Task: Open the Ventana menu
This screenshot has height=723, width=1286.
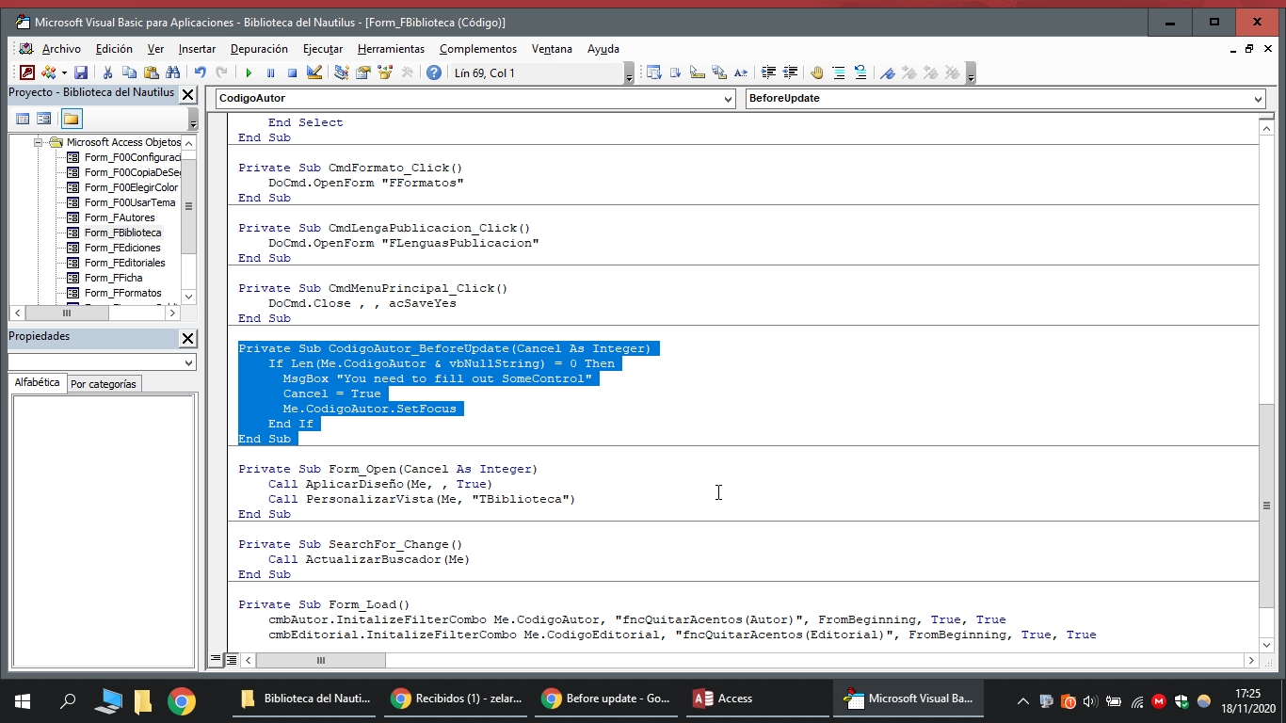Action: coord(552,49)
